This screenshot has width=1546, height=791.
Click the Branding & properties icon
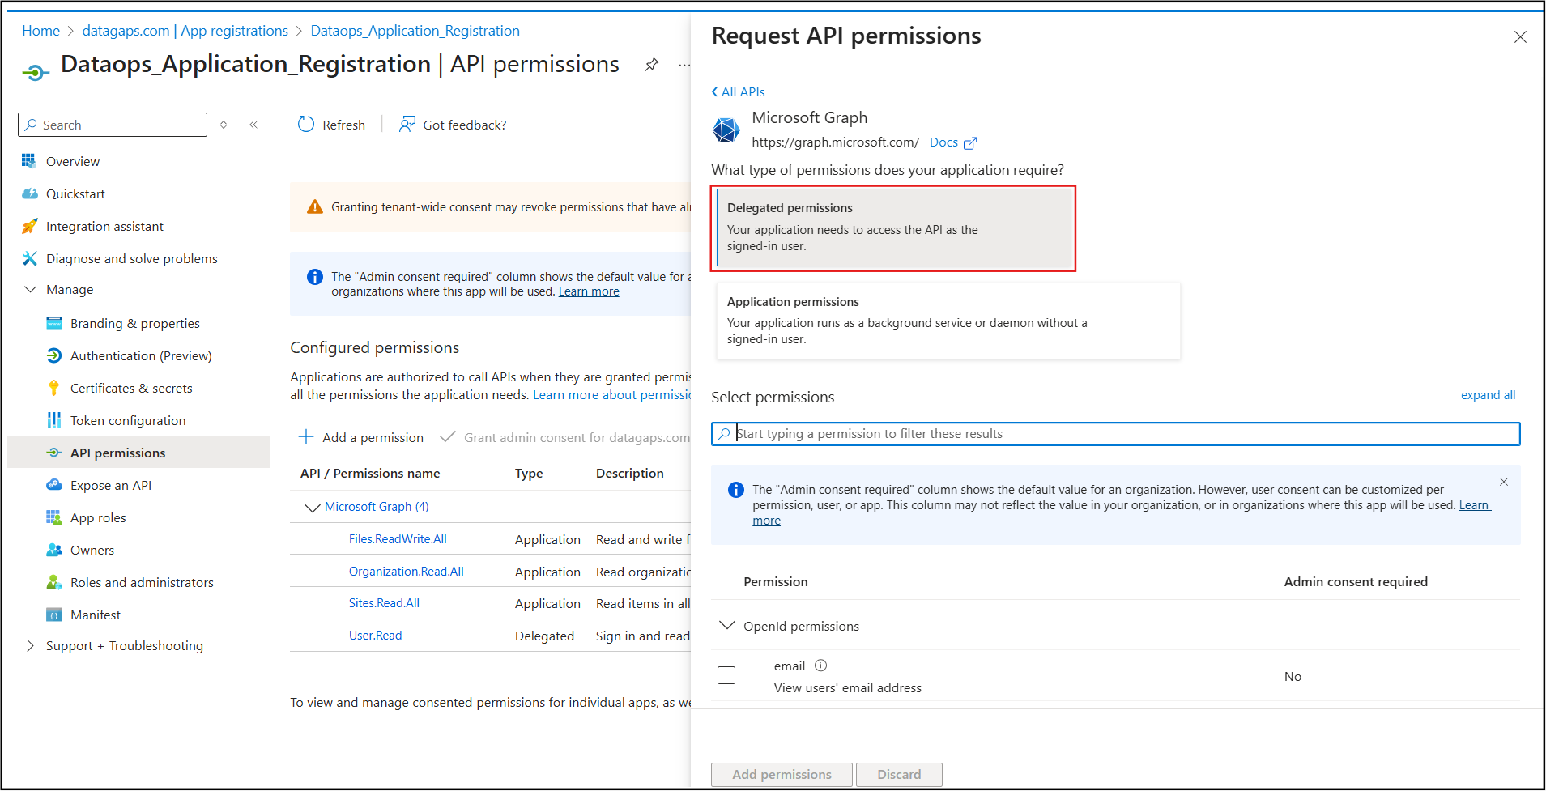[x=54, y=323]
